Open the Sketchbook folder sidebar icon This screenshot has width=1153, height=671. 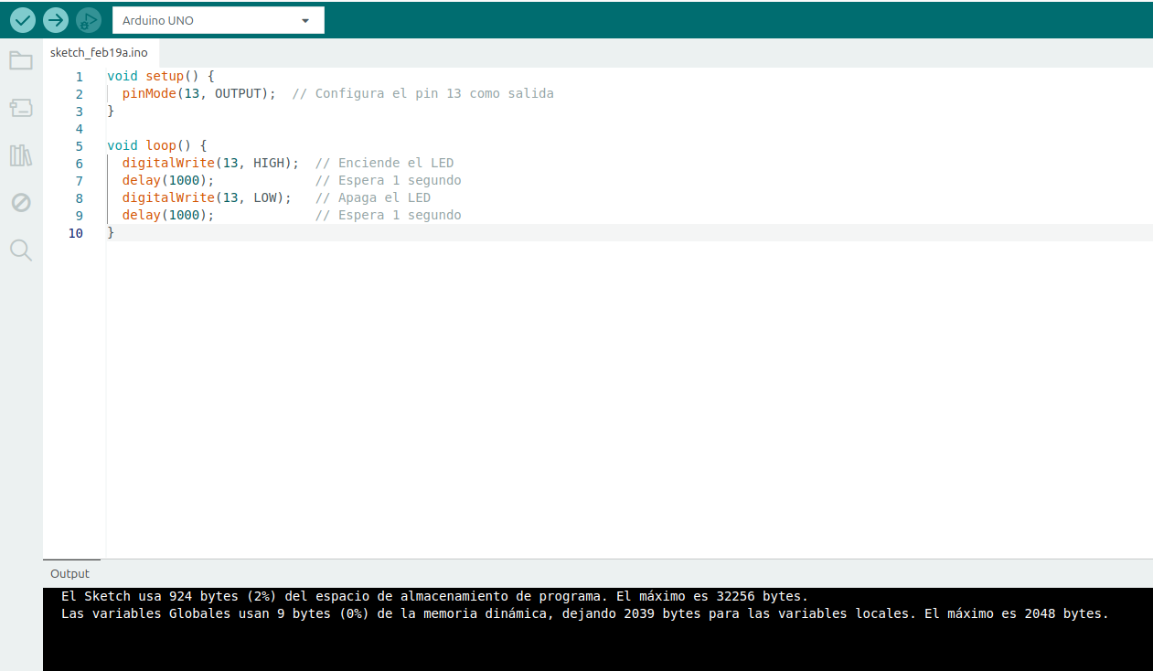tap(21, 61)
